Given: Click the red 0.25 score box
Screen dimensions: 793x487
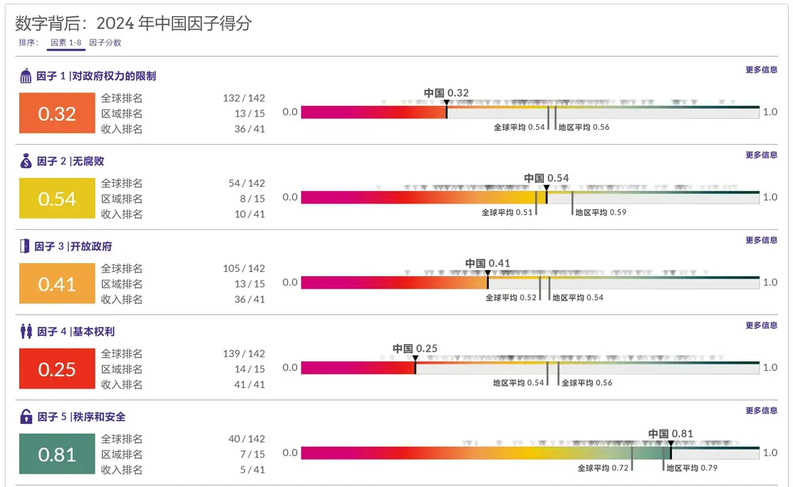Looking at the screenshot, I should coord(57,369).
